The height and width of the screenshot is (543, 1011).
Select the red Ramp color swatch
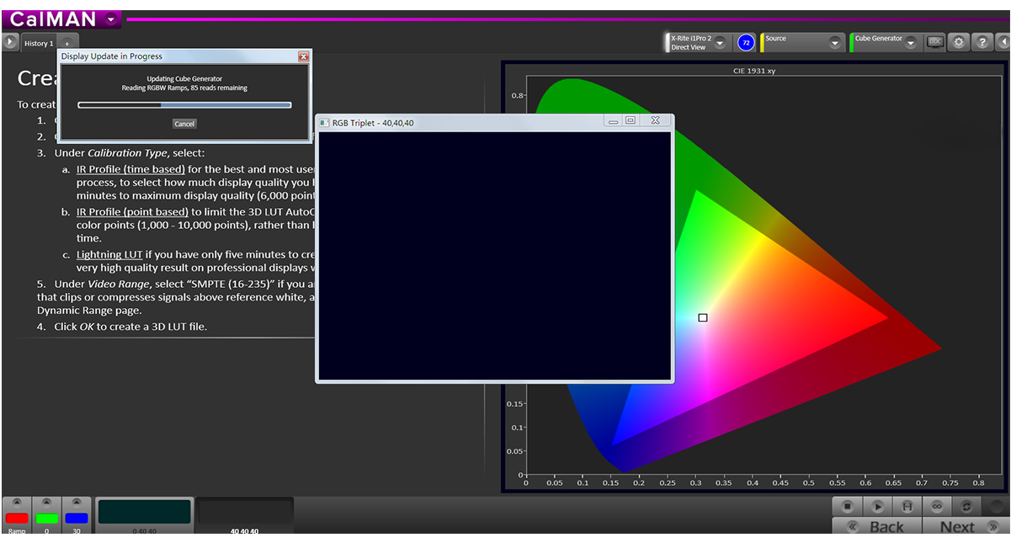tap(17, 519)
